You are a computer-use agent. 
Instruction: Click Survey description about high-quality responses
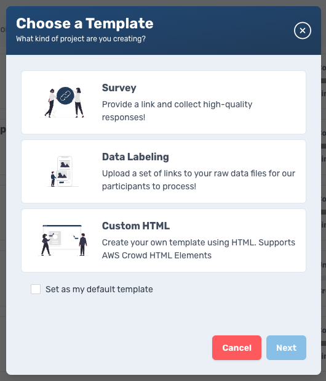click(177, 111)
